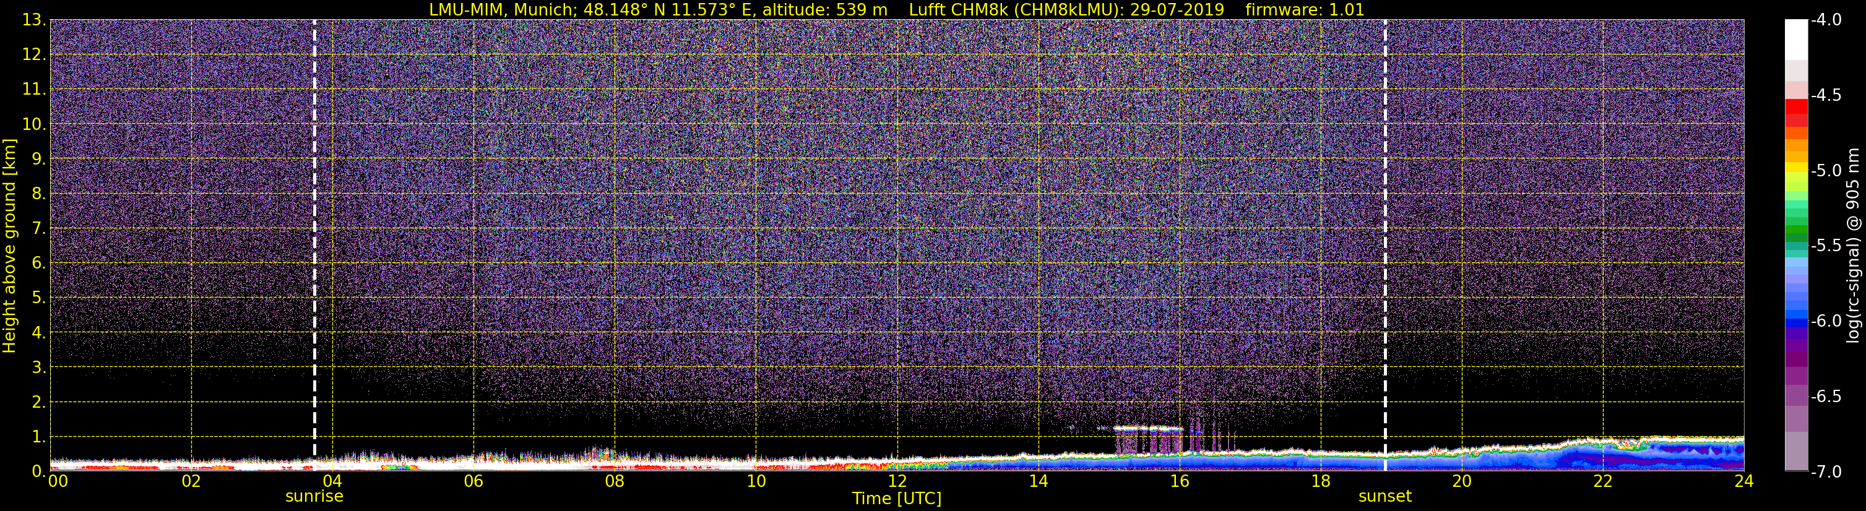Click the "1." tick on the height axis

point(39,436)
